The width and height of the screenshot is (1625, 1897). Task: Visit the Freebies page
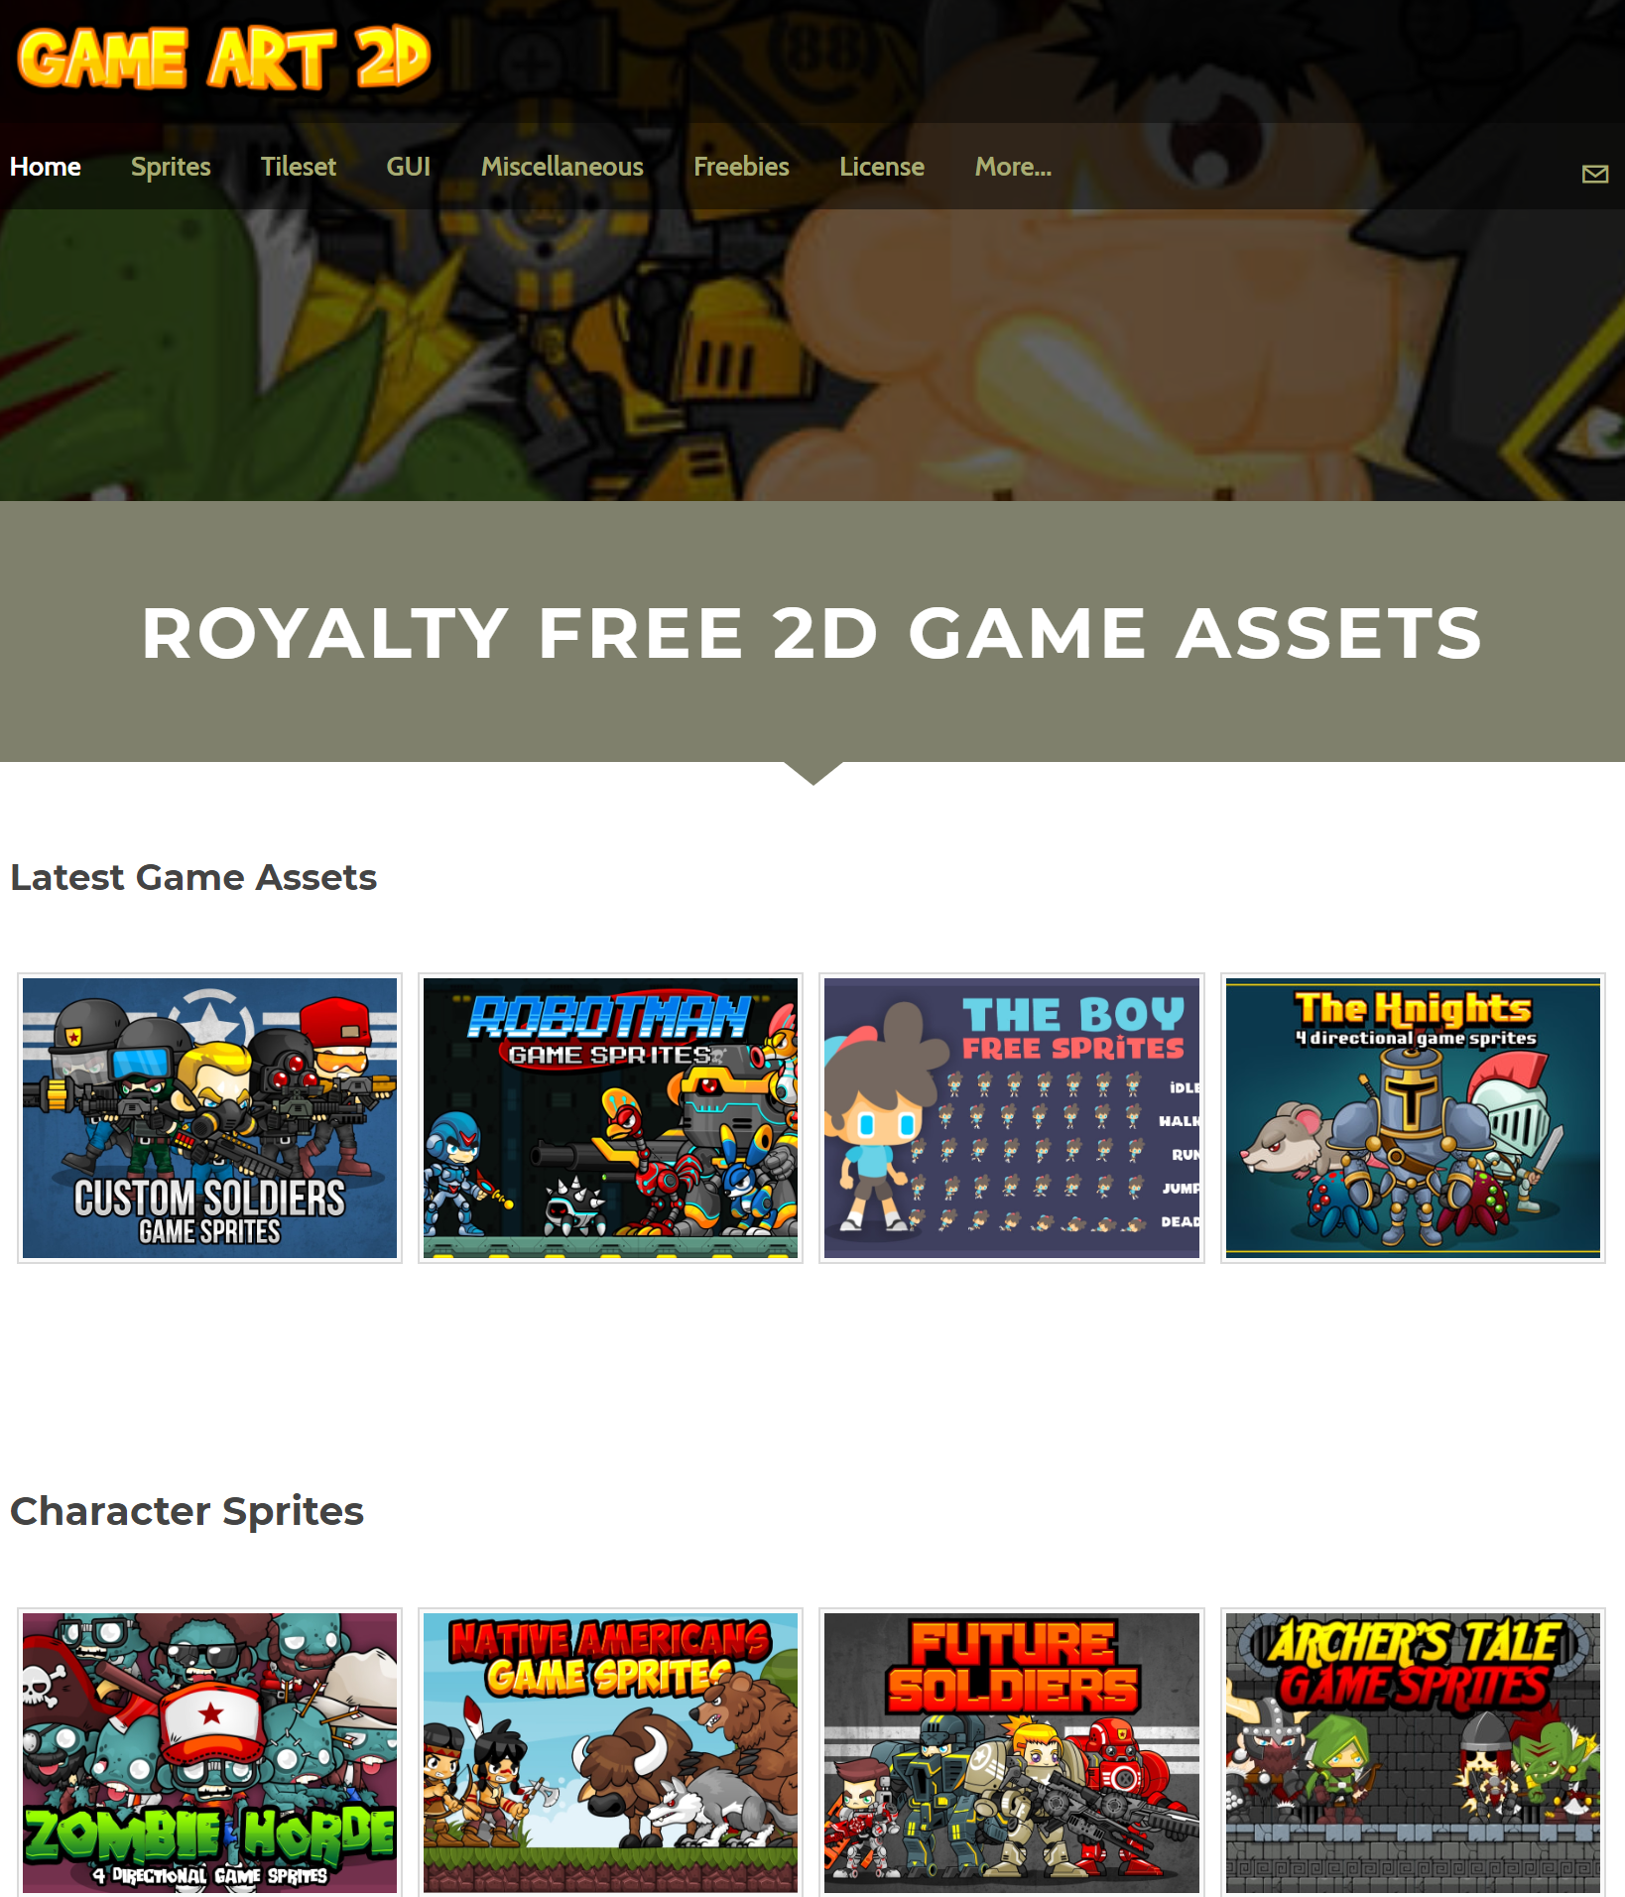point(741,167)
